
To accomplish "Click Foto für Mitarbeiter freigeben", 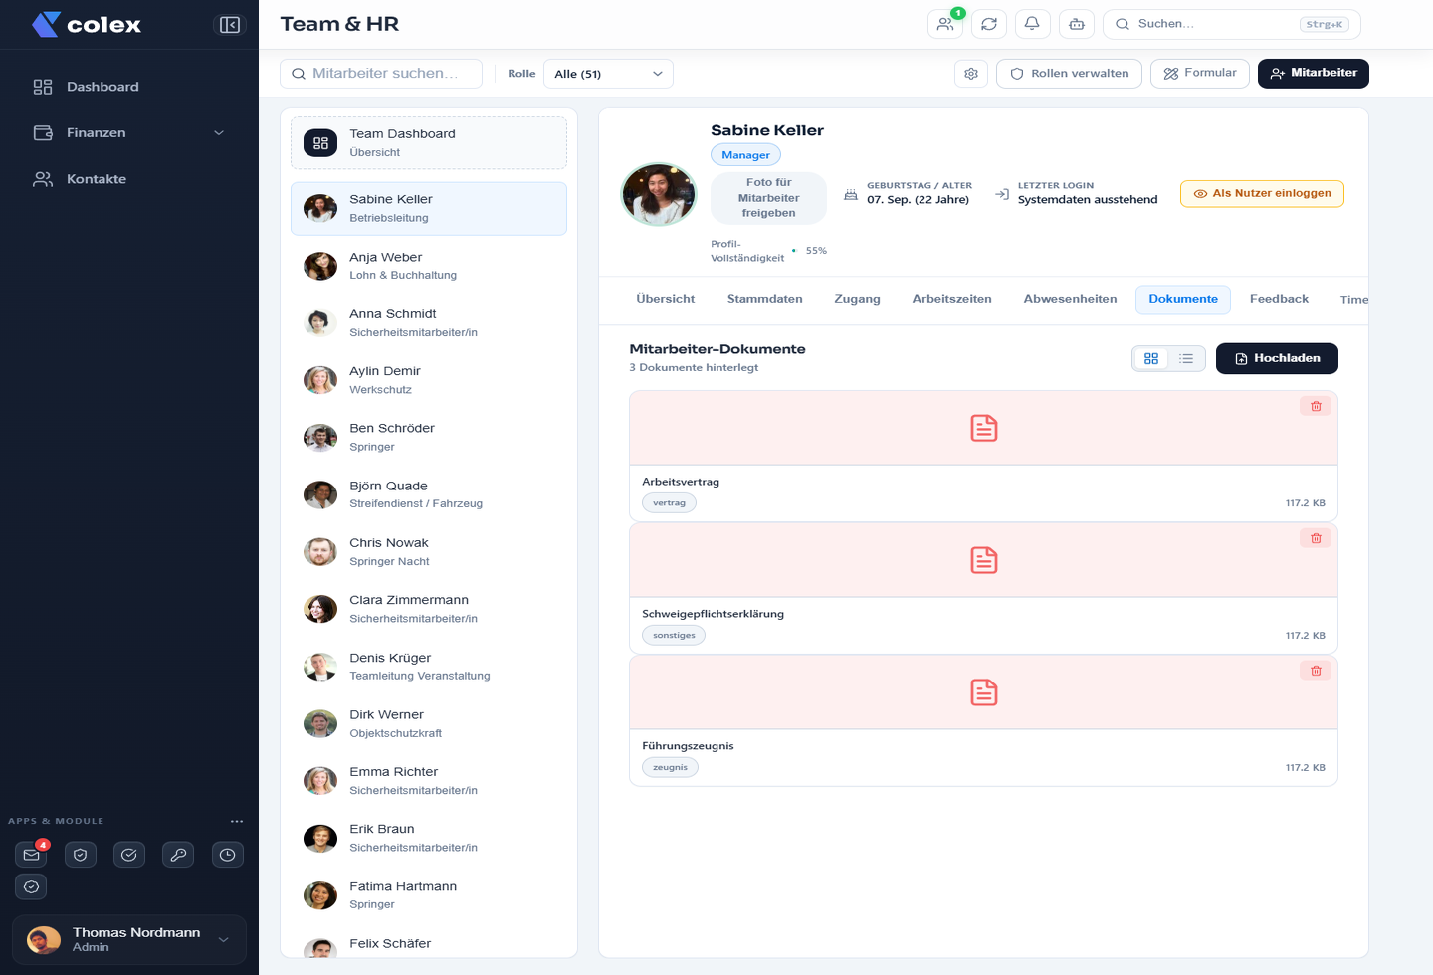I will (x=768, y=197).
